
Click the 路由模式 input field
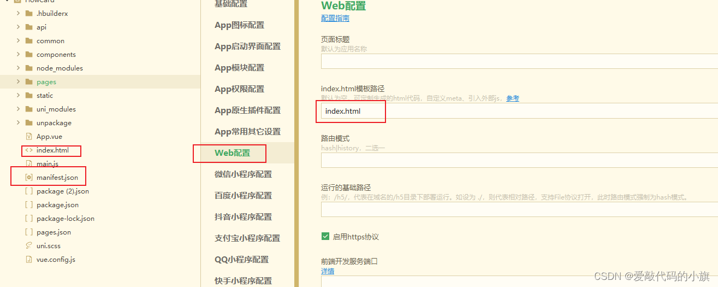pos(519,160)
